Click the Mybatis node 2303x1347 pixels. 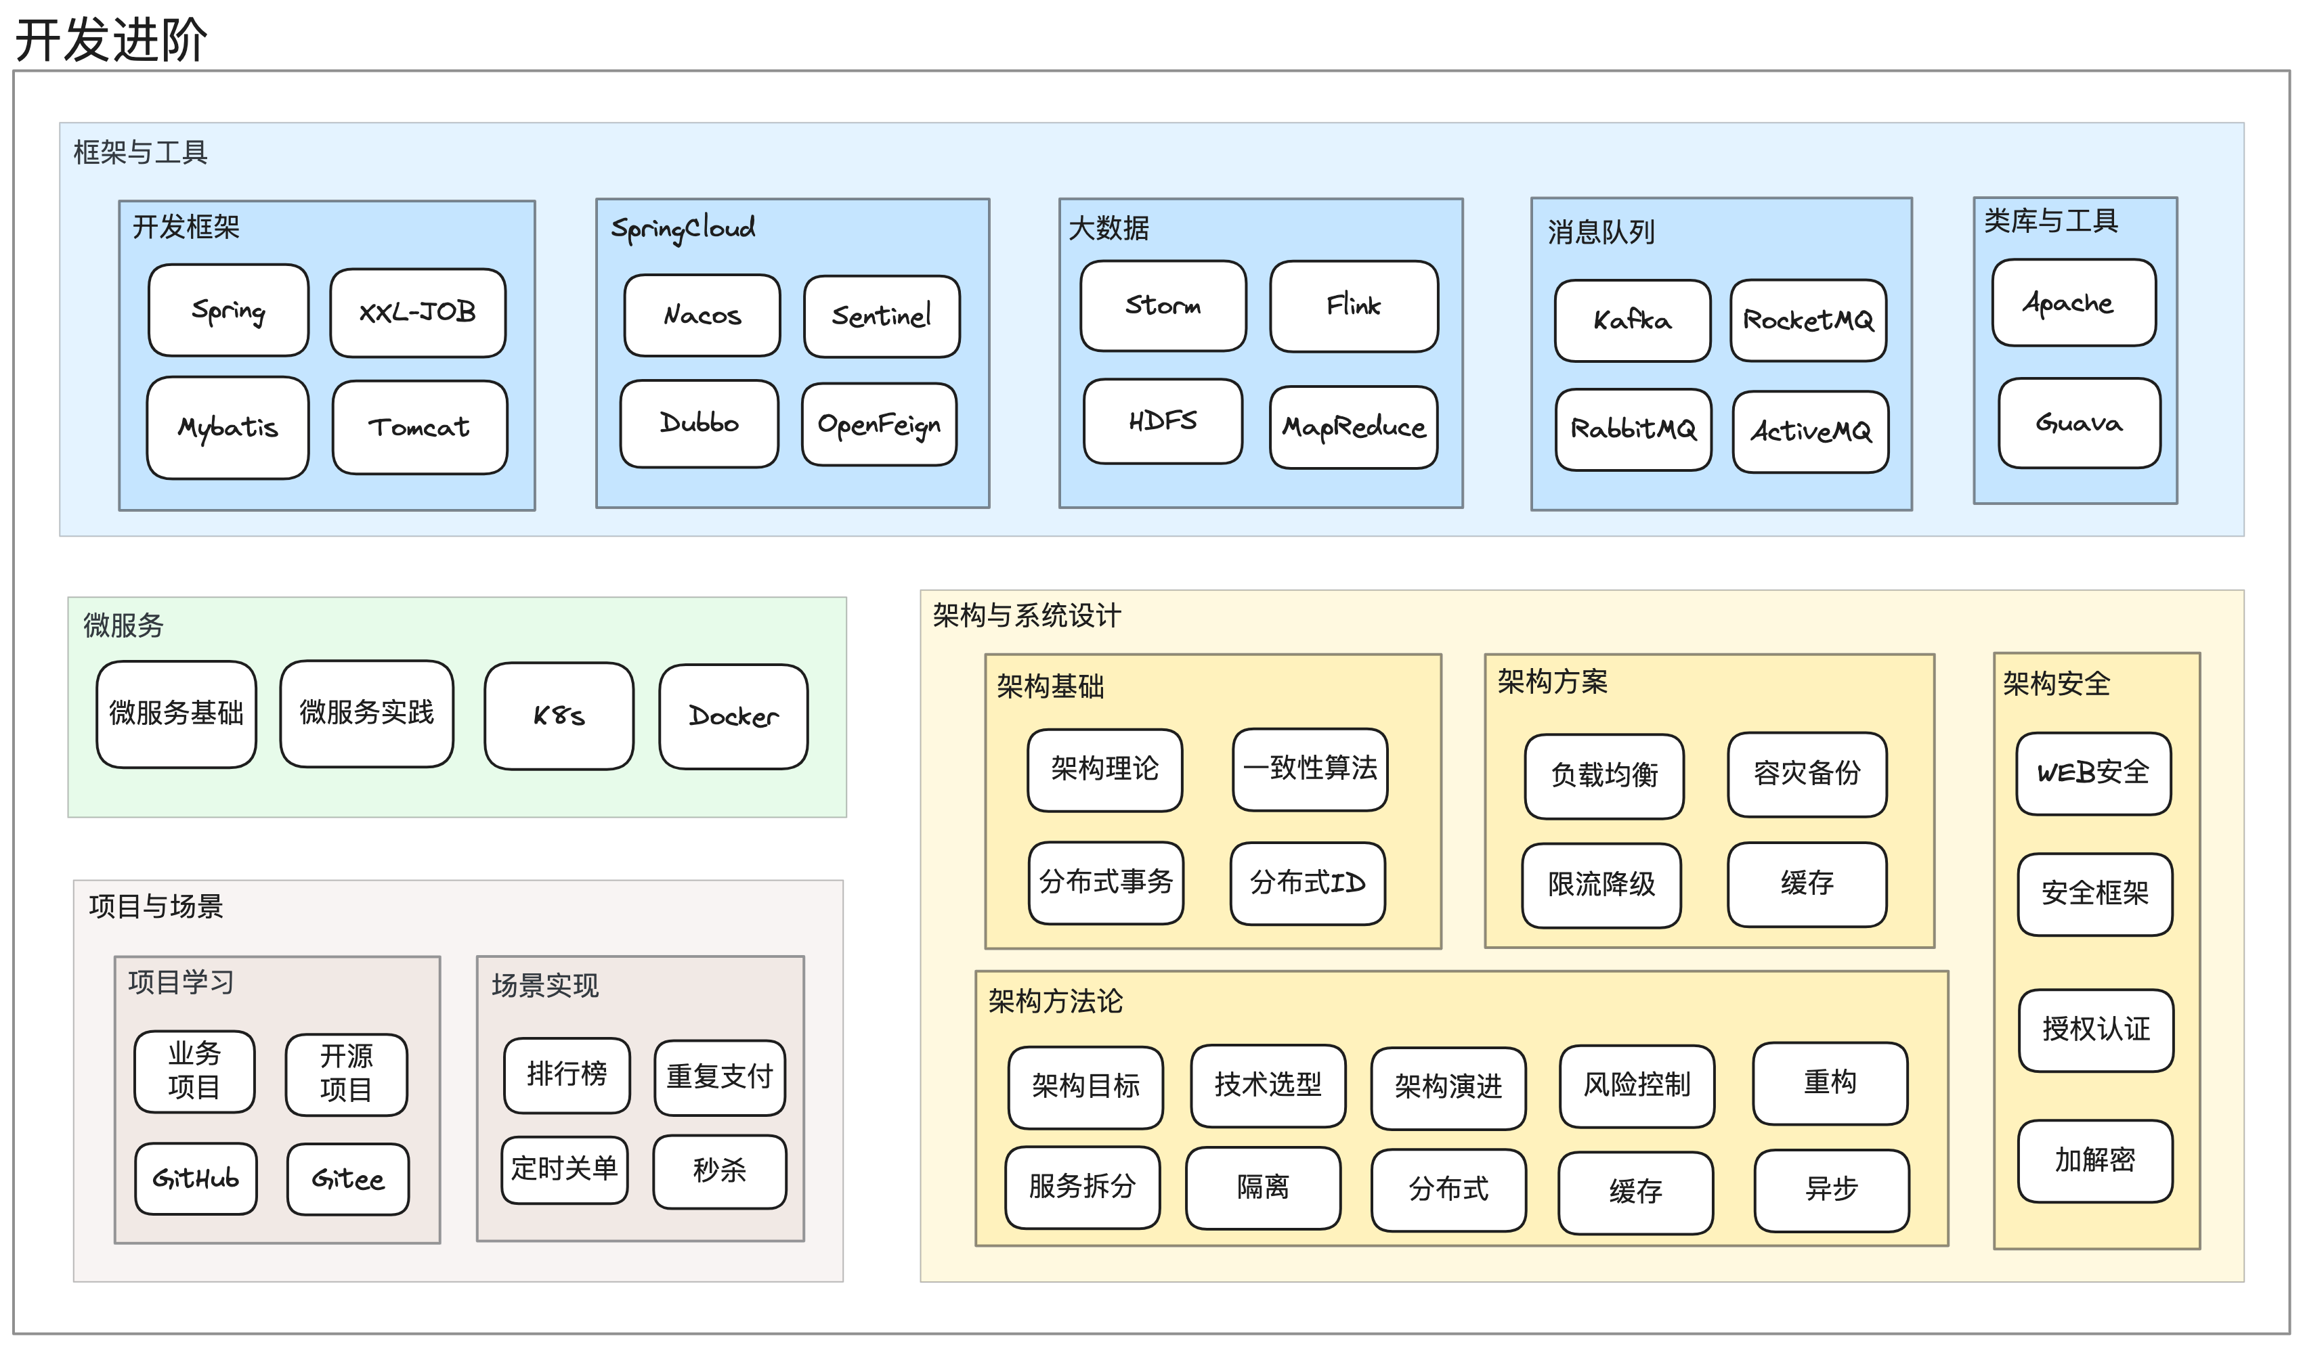coord(228,427)
